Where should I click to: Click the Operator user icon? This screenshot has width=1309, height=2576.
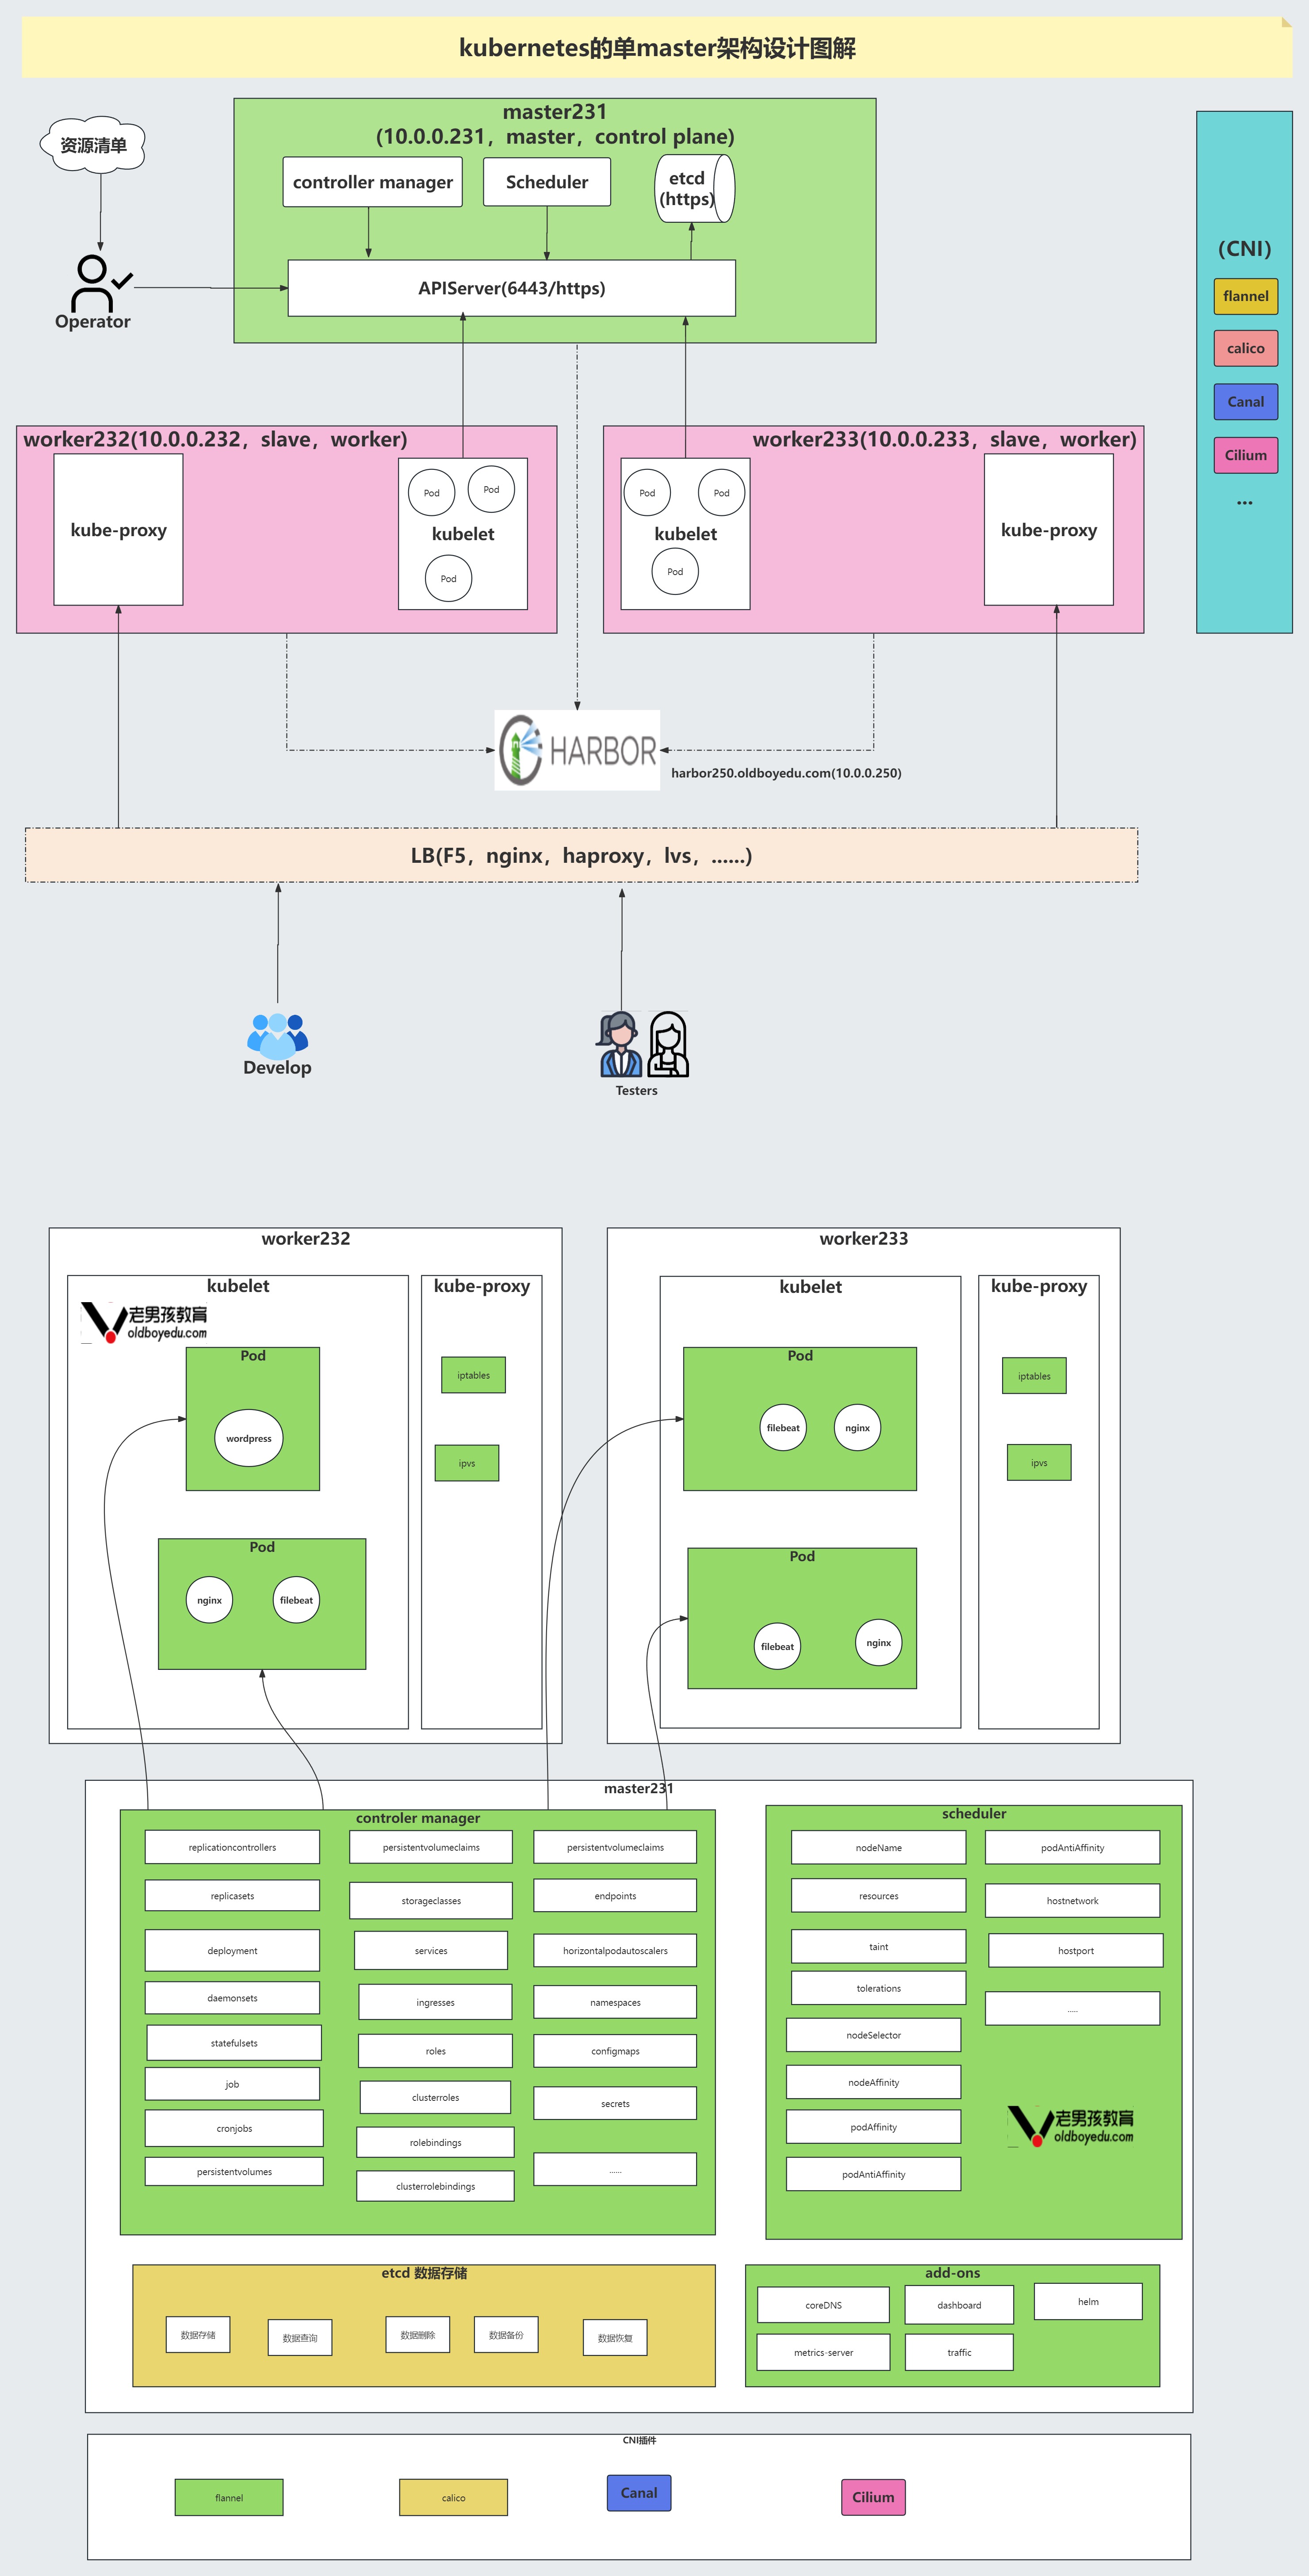(95, 283)
